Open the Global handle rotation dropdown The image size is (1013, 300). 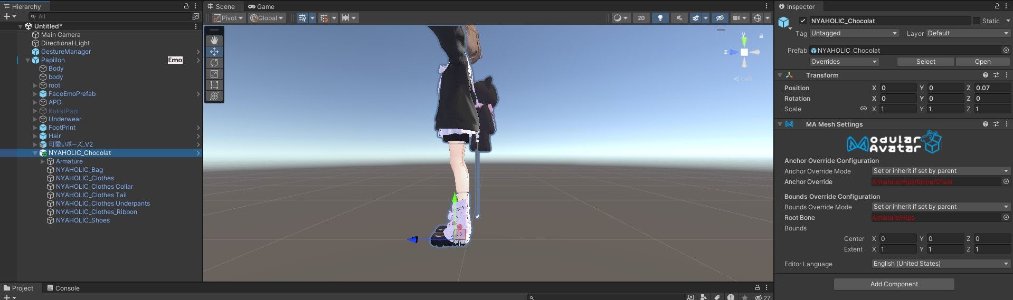[267, 18]
